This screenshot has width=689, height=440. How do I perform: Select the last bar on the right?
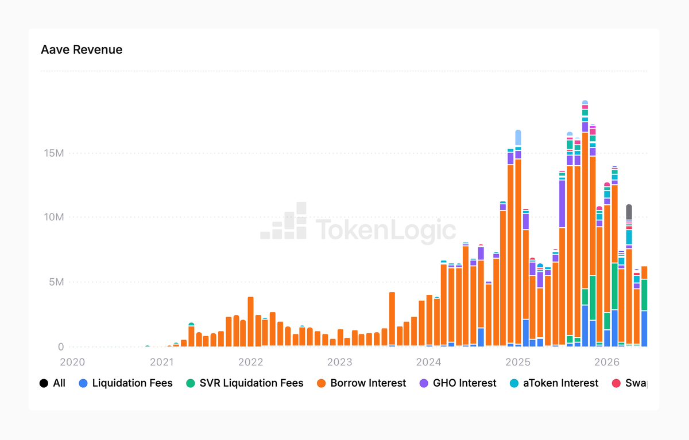644,306
